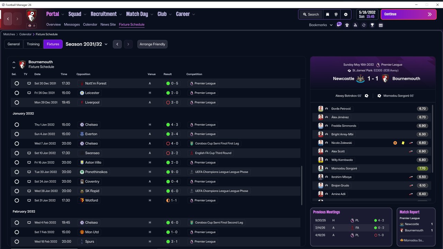
Task: Click the substitution arrows icon for Alex Scott
Action: (x=411, y=151)
